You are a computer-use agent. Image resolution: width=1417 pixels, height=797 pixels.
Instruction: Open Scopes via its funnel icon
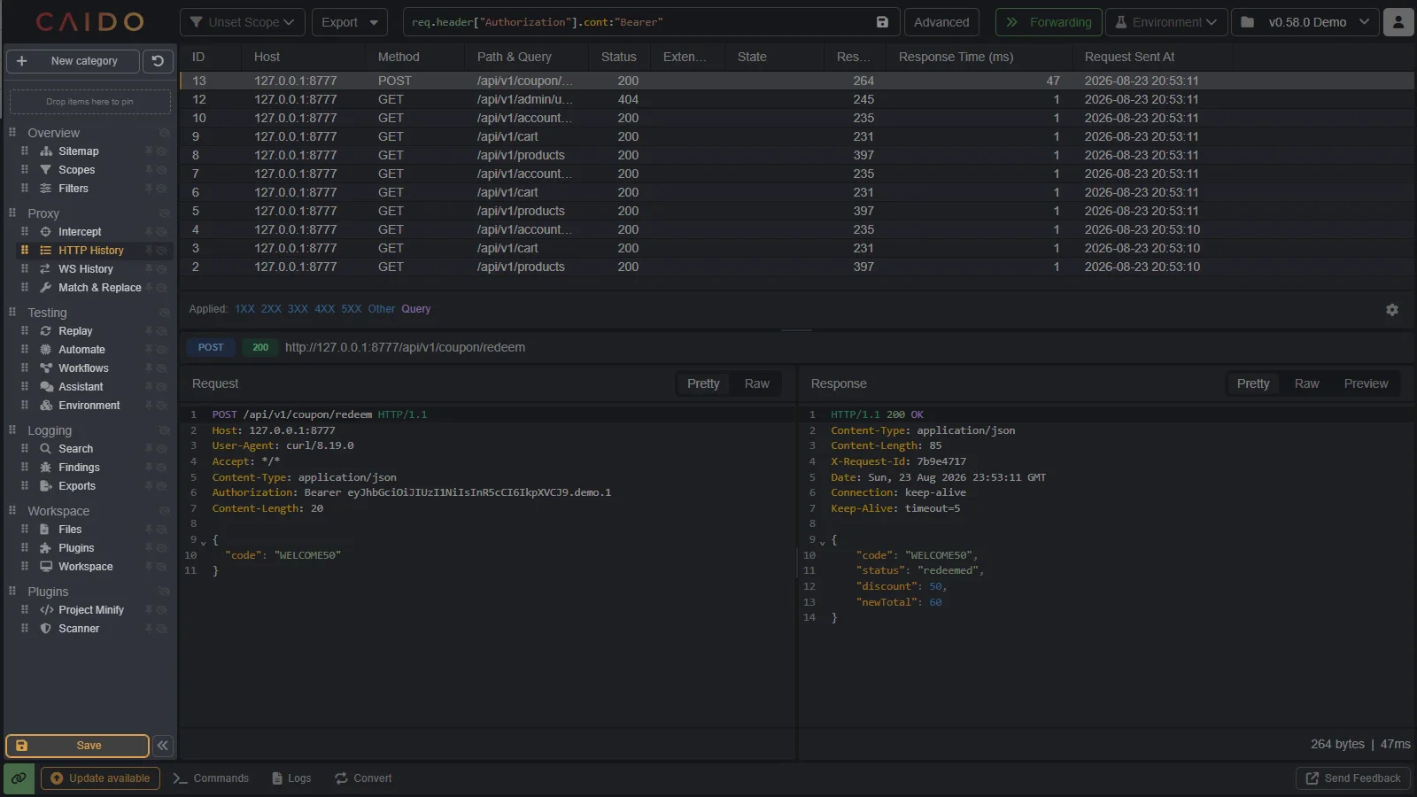(46, 170)
